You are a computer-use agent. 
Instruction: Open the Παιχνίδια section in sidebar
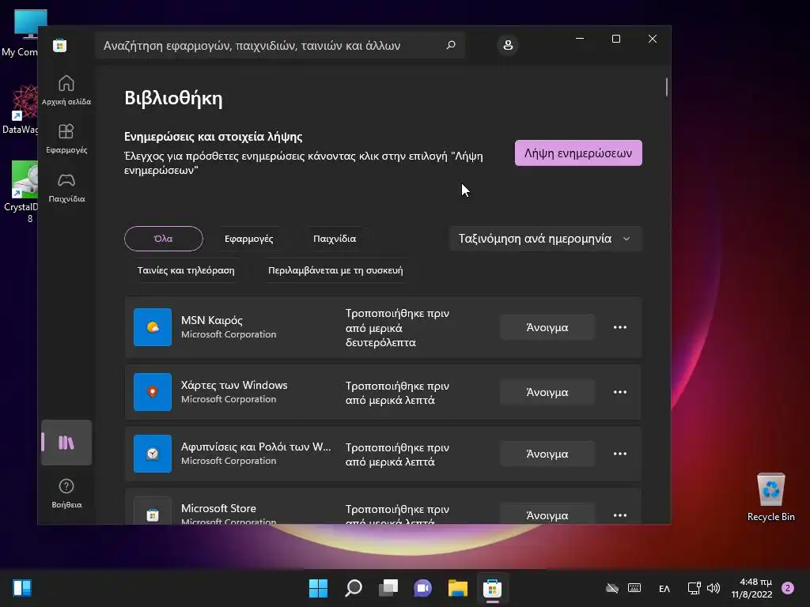[x=66, y=187]
